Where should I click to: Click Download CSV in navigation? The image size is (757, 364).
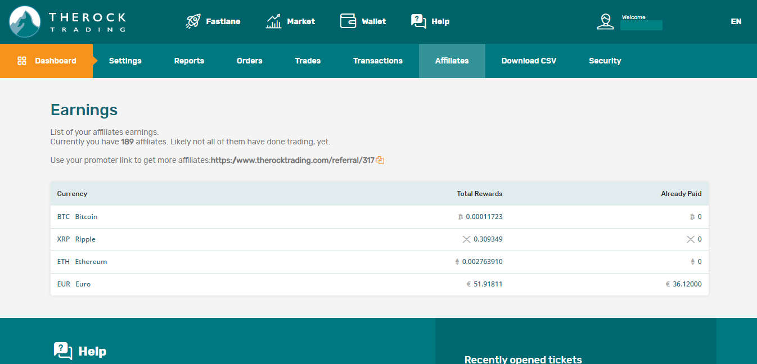pos(529,61)
